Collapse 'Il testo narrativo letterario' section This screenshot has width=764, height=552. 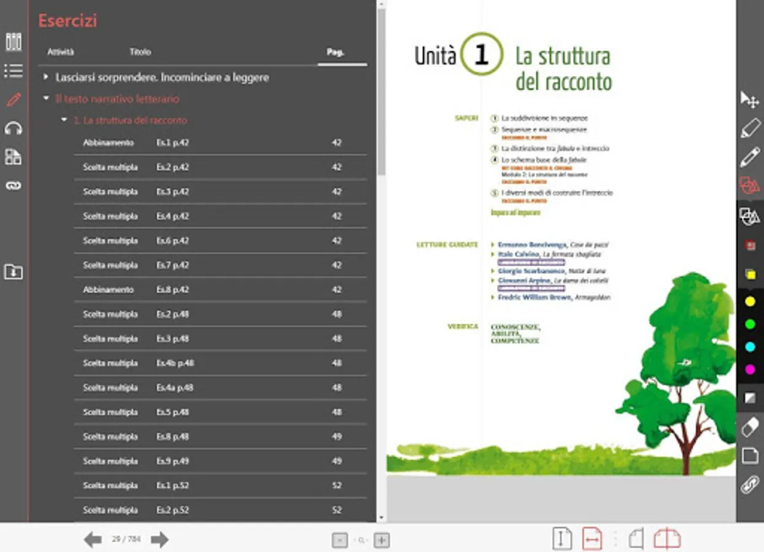[x=45, y=98]
